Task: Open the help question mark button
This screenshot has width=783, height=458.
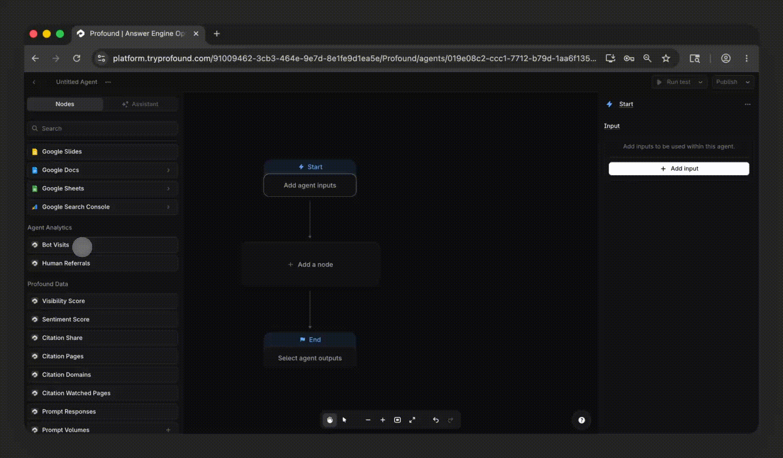Action: pyautogui.click(x=582, y=420)
